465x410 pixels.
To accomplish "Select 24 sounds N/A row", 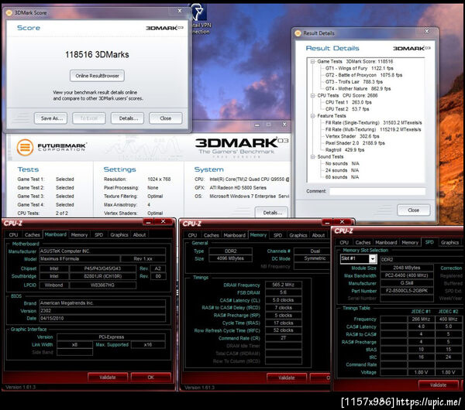I will pos(342,170).
